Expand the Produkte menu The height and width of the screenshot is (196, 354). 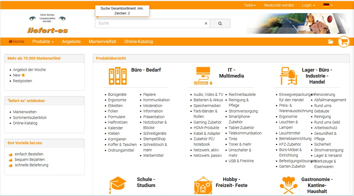click(x=43, y=42)
